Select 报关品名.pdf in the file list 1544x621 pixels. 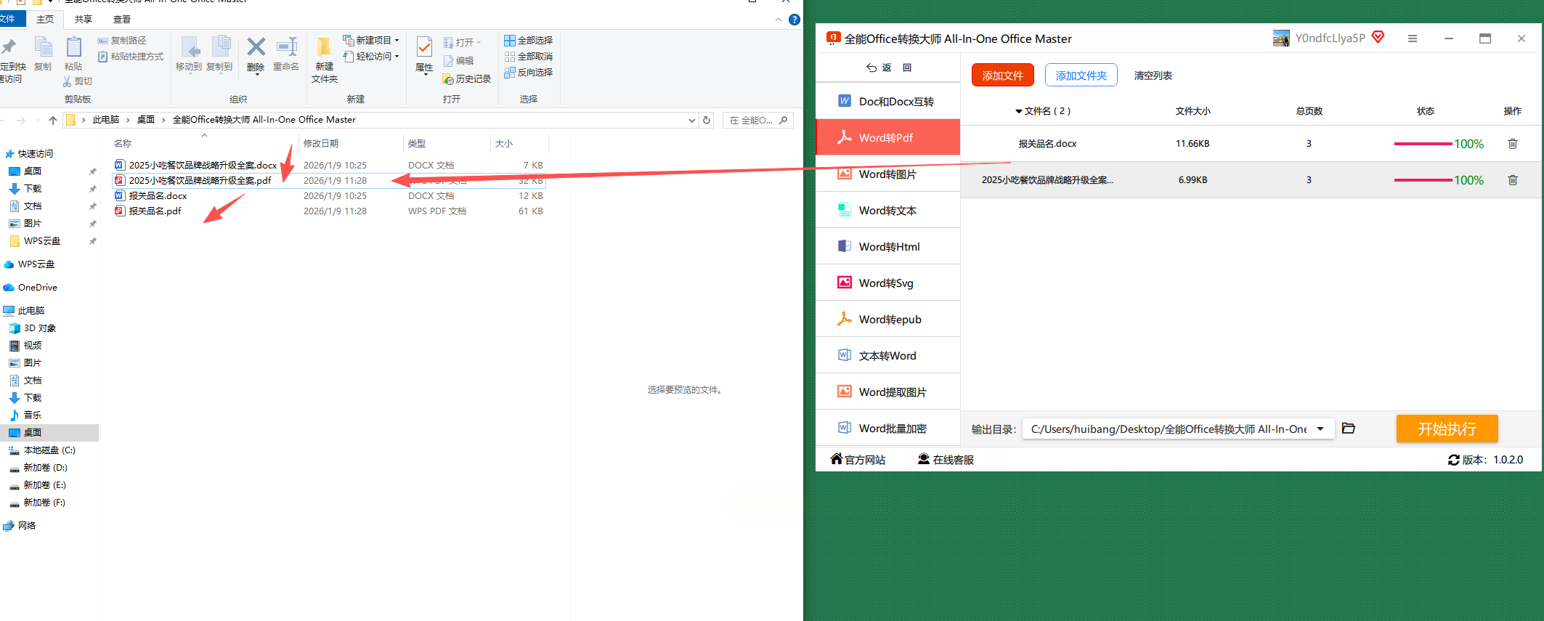(155, 211)
